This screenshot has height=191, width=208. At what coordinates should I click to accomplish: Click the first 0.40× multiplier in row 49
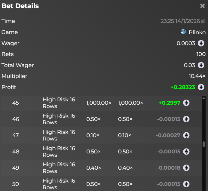pos(93,168)
